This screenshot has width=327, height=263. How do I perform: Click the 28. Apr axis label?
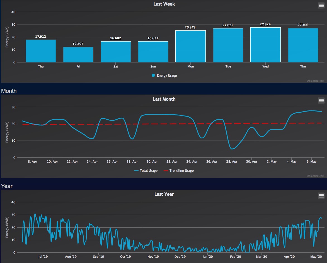232,161
